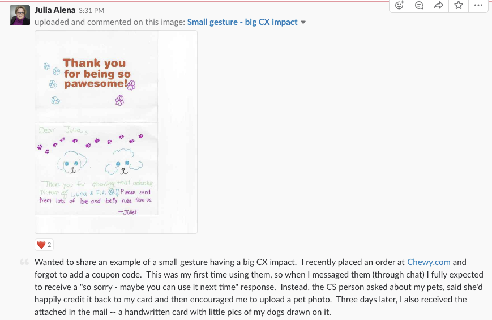
Task: Open the profile via the Julia Alena name
Action: point(55,10)
